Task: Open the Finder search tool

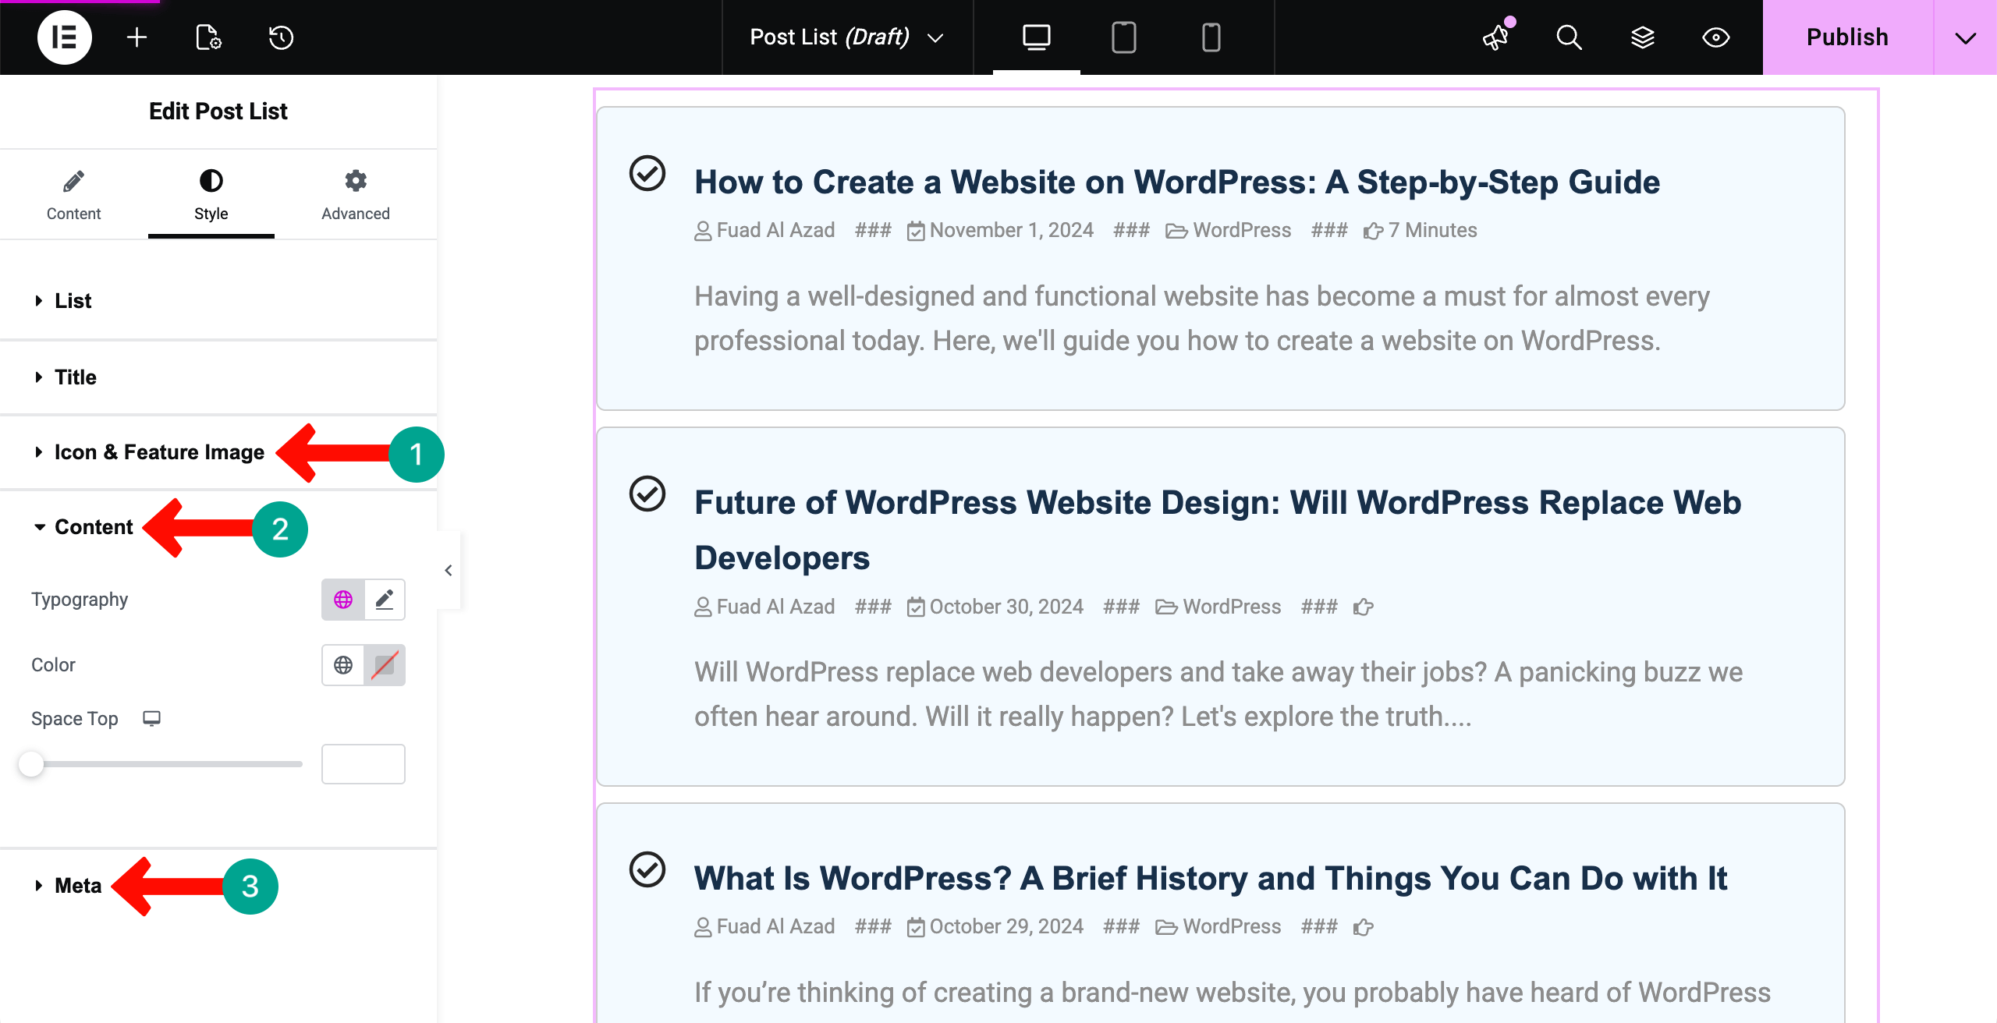Action: coord(1569,37)
